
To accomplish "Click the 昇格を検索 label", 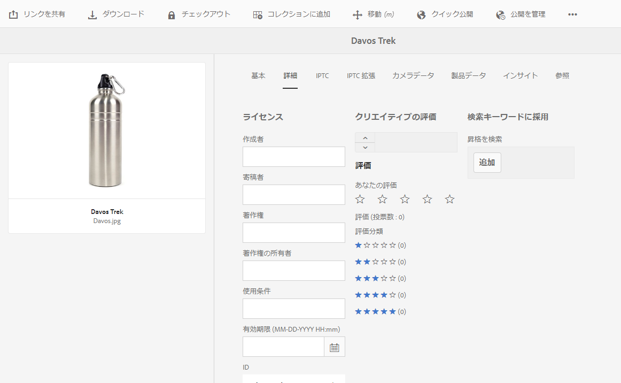I will 485,140.
